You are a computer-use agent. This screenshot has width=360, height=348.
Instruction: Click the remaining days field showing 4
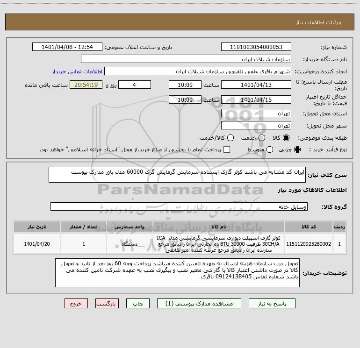pos(135,85)
